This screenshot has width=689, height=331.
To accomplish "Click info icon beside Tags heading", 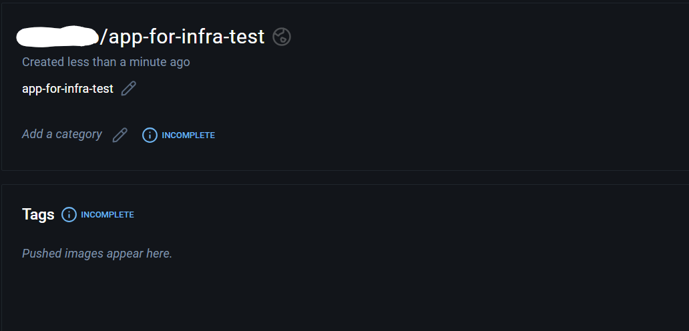I will click(x=69, y=214).
